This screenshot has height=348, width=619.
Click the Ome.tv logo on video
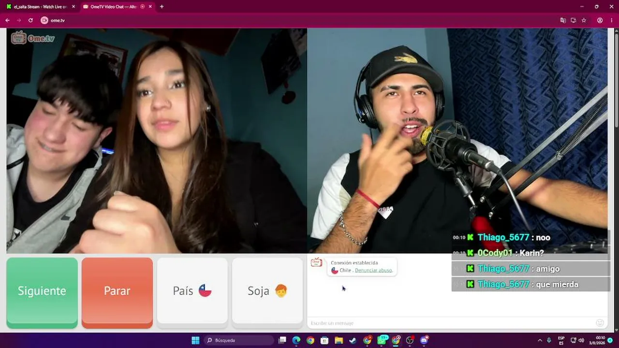[x=33, y=38]
